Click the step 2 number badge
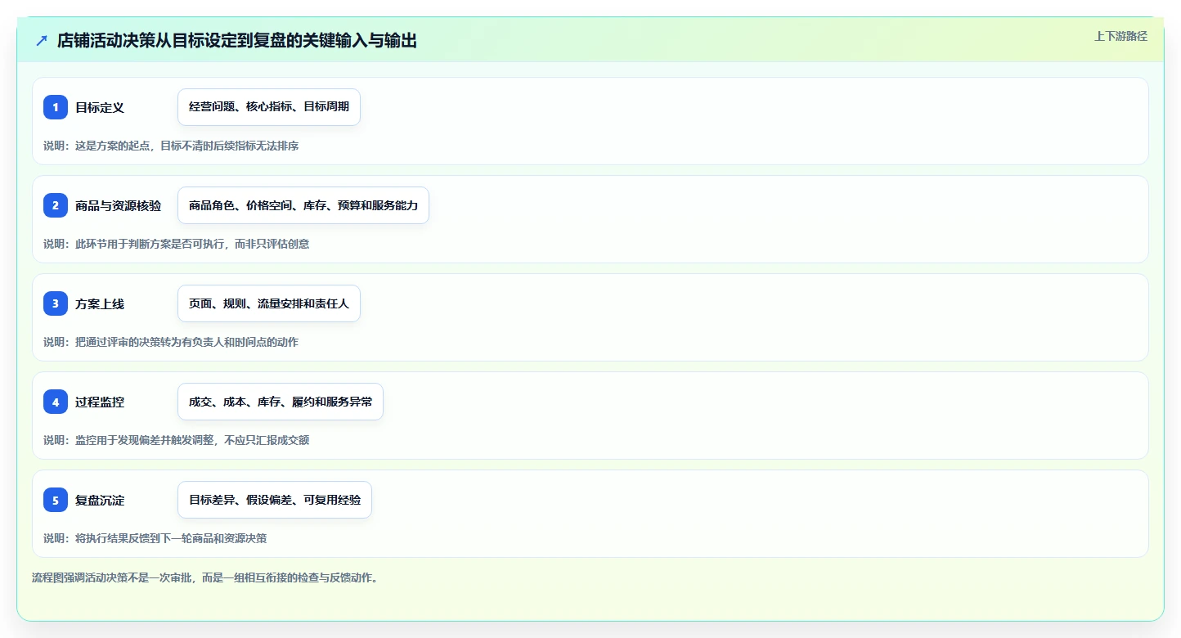The width and height of the screenshot is (1181, 638). (x=56, y=205)
